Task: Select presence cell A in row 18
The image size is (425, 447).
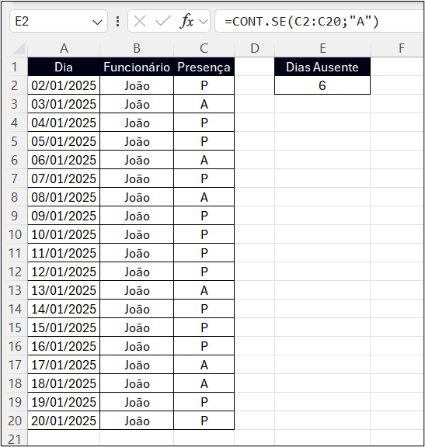Action: [204, 383]
